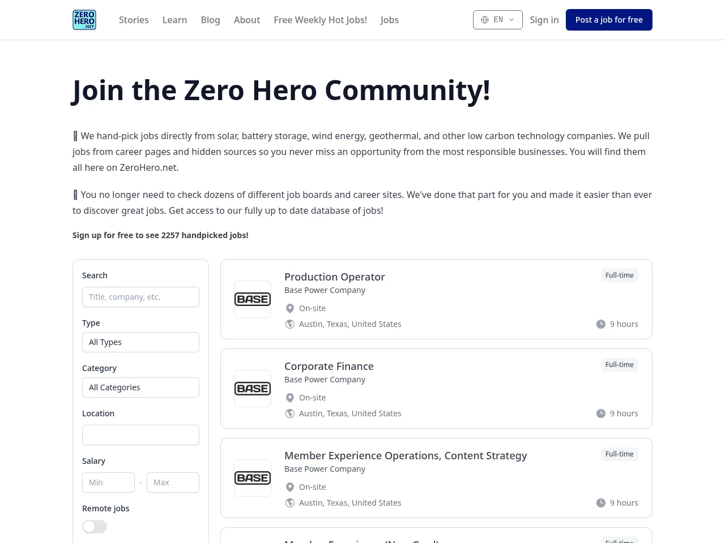Focus the Salary Max field
Image resolution: width=725 pixels, height=543 pixels.
[173, 482]
